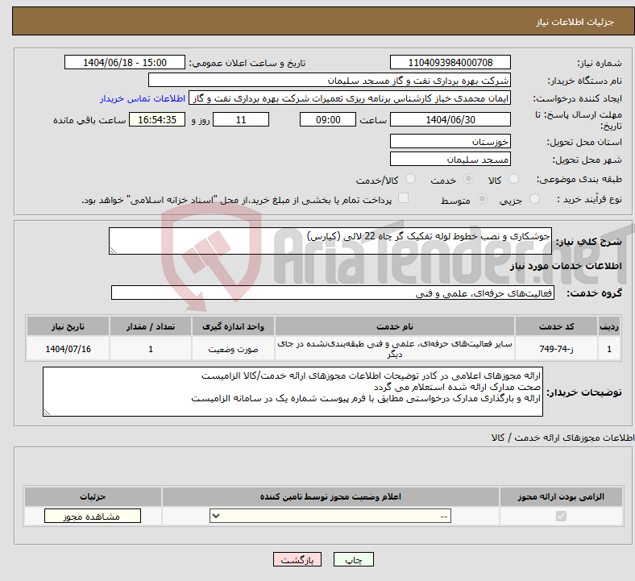This screenshot has width=635, height=581.
Task: Click the announcement date field 1404/06/18 - 15:00
Action: (125, 63)
